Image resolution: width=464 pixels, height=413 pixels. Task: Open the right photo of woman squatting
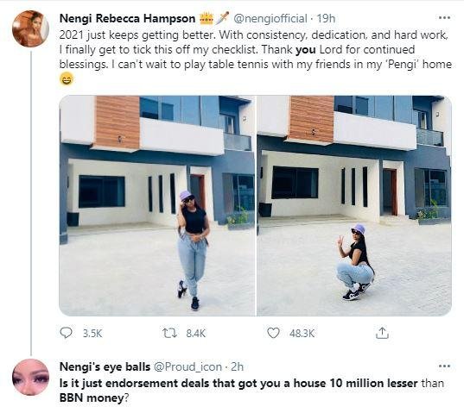click(354, 205)
